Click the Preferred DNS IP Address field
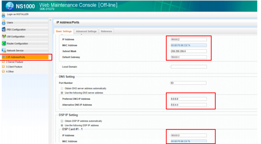 pyautogui.click(x=188, y=99)
